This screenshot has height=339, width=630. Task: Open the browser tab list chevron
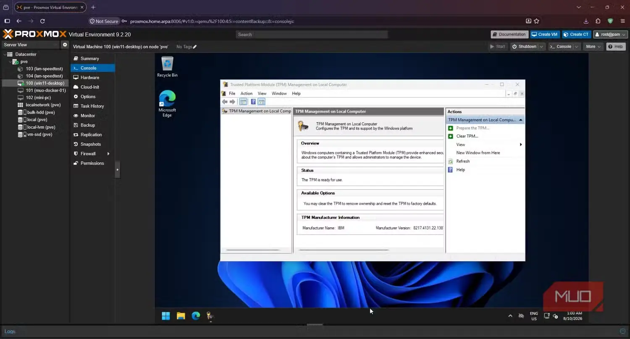(x=579, y=7)
